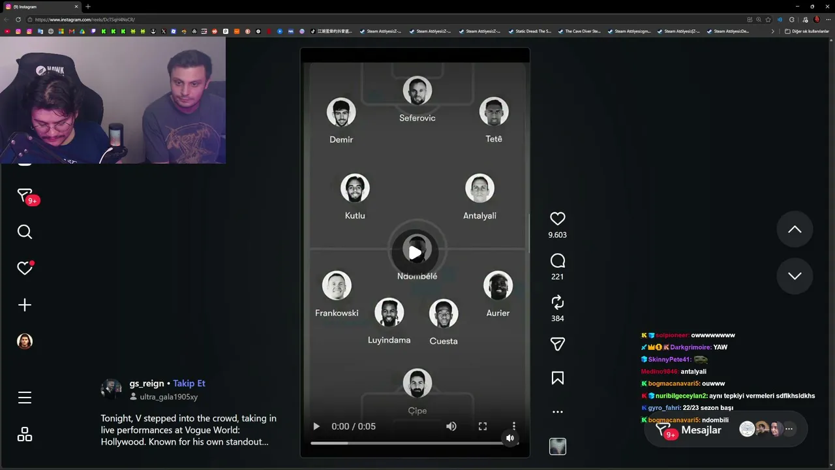Mute the video from the control bar speaker
The width and height of the screenshot is (835, 470).
coord(451,426)
